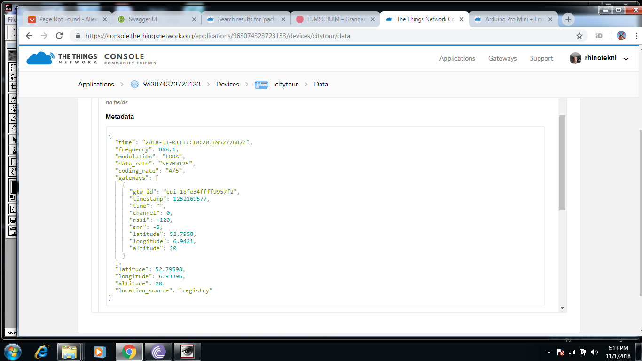Screen dimensions: 642x361
Task: Click the rhinoteknl user avatar picture
Action: click(575, 58)
